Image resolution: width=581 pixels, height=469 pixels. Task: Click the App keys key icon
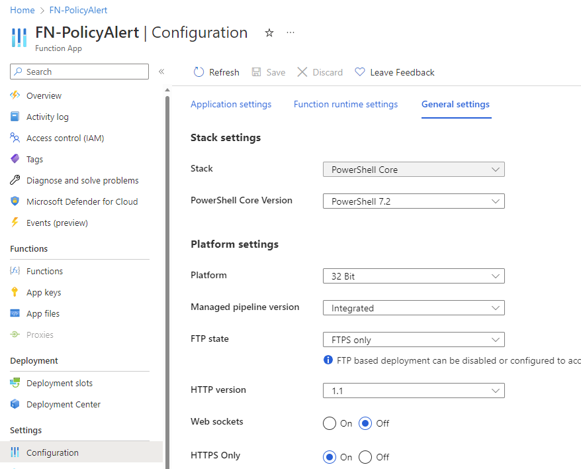coord(15,292)
